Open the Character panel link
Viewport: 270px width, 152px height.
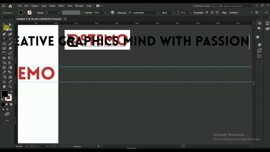pos(122,13)
